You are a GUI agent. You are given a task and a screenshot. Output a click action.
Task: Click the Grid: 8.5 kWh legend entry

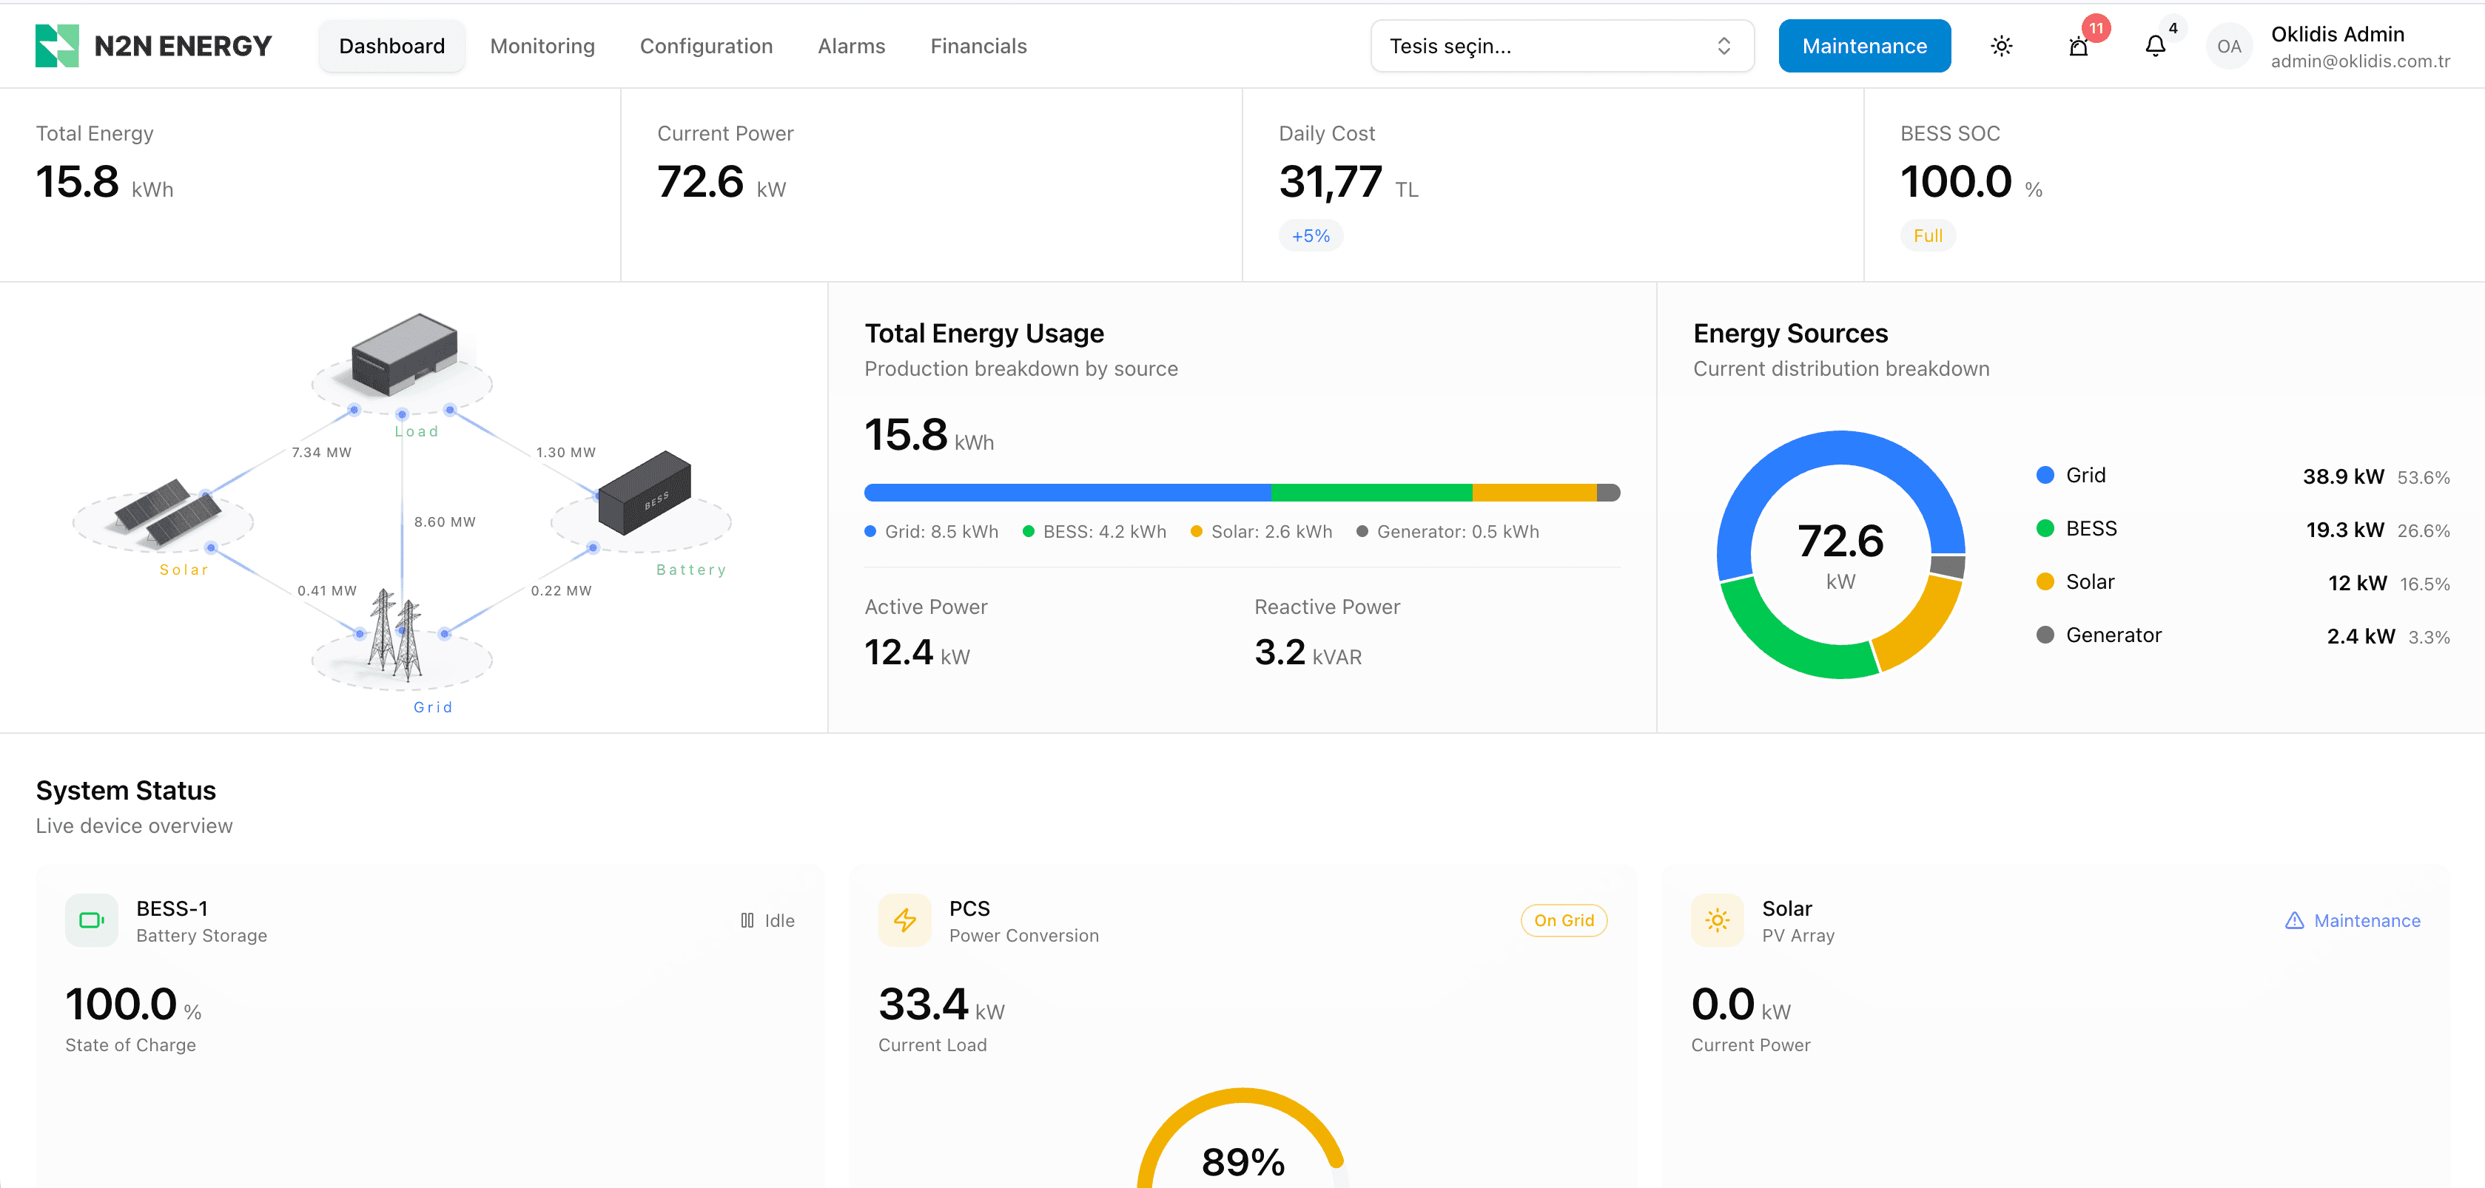tap(931, 531)
